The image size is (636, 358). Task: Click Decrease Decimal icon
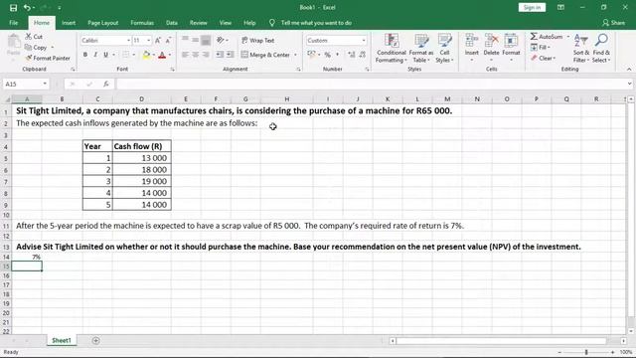pos(362,55)
